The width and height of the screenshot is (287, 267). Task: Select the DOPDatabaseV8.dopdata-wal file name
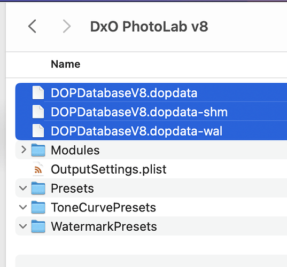pyautogui.click(x=136, y=131)
